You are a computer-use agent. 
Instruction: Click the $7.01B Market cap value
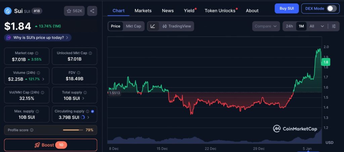pyautogui.click(x=19, y=59)
